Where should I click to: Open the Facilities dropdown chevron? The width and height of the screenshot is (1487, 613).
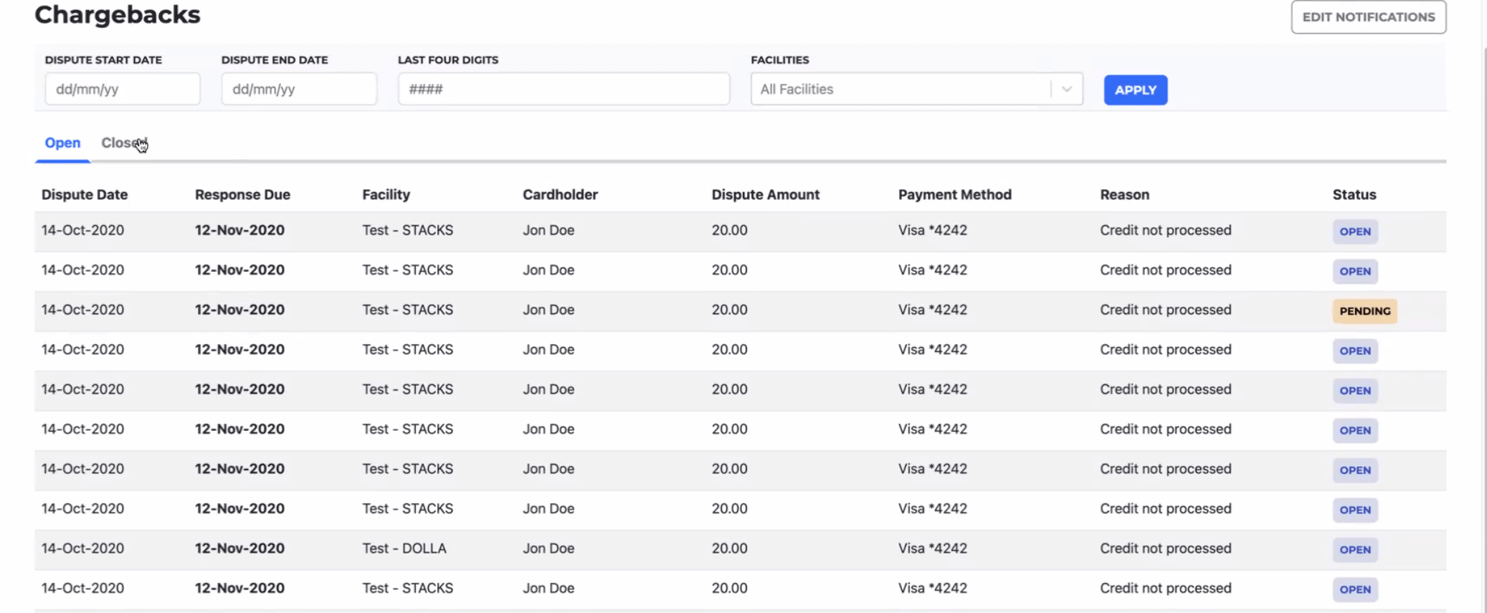click(1067, 90)
